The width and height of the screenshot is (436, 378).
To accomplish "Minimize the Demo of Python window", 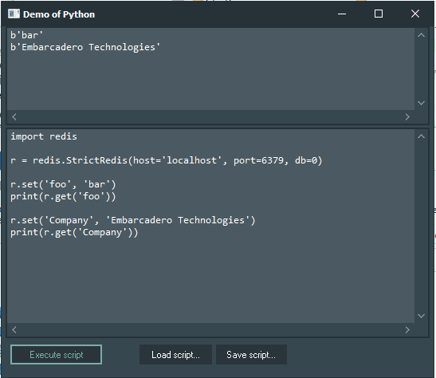I will pos(342,14).
